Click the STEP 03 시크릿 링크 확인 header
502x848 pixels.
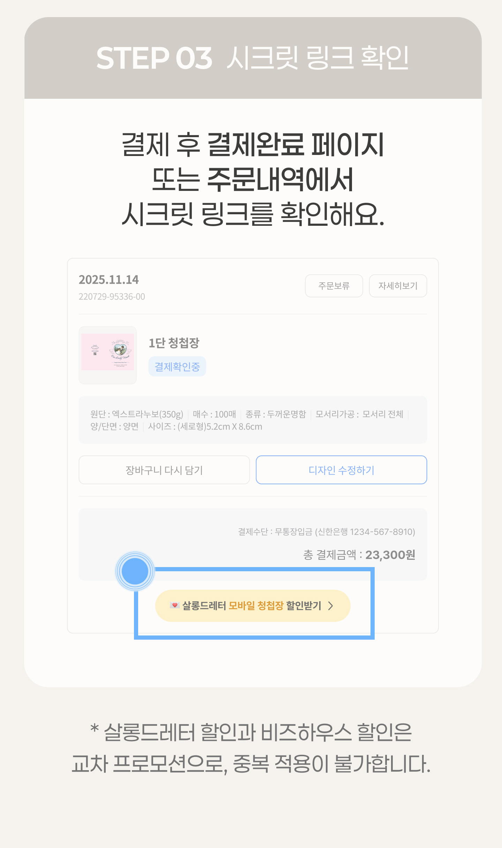click(253, 58)
